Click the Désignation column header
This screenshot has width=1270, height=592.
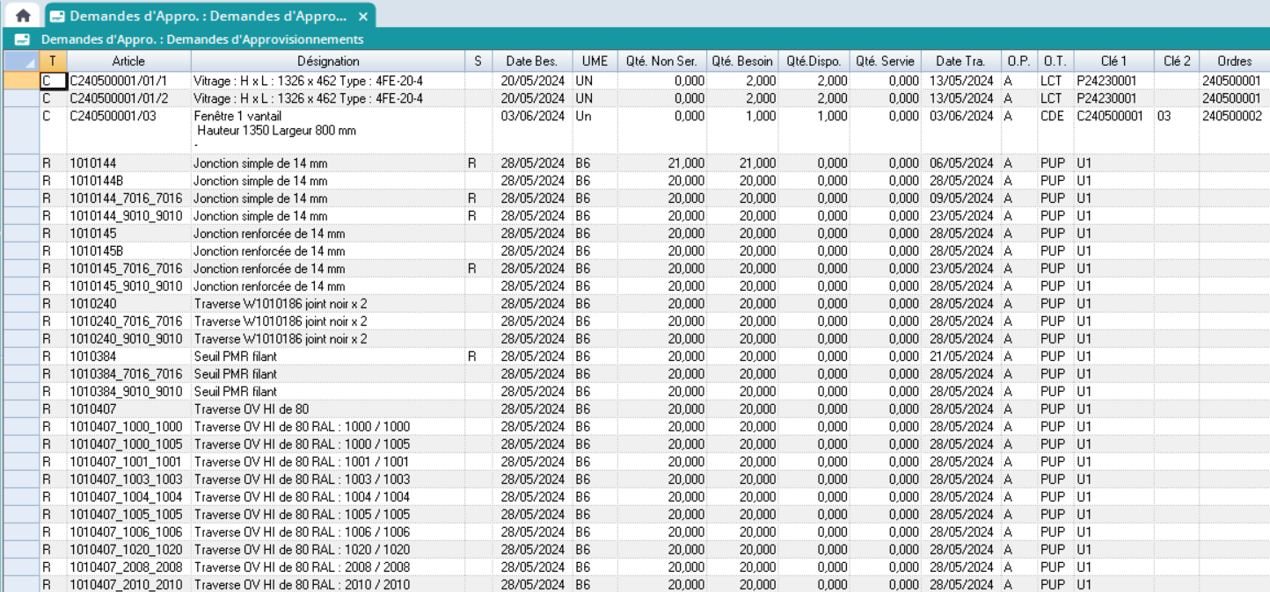tap(328, 61)
